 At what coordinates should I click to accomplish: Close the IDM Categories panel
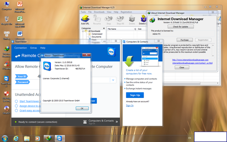pos(104,28)
